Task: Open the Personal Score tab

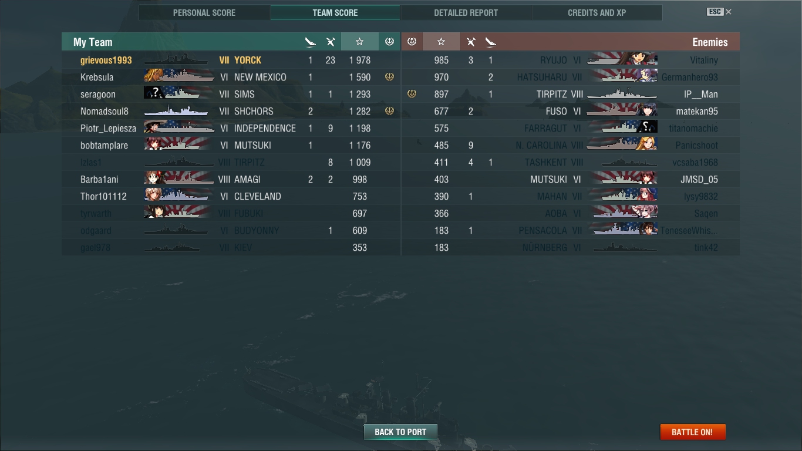Action: click(x=204, y=12)
